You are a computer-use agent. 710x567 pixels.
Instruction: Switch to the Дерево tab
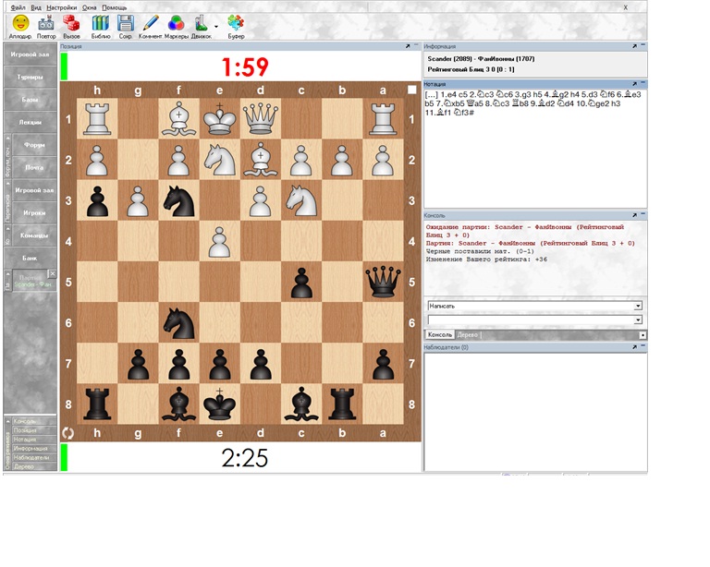click(469, 334)
